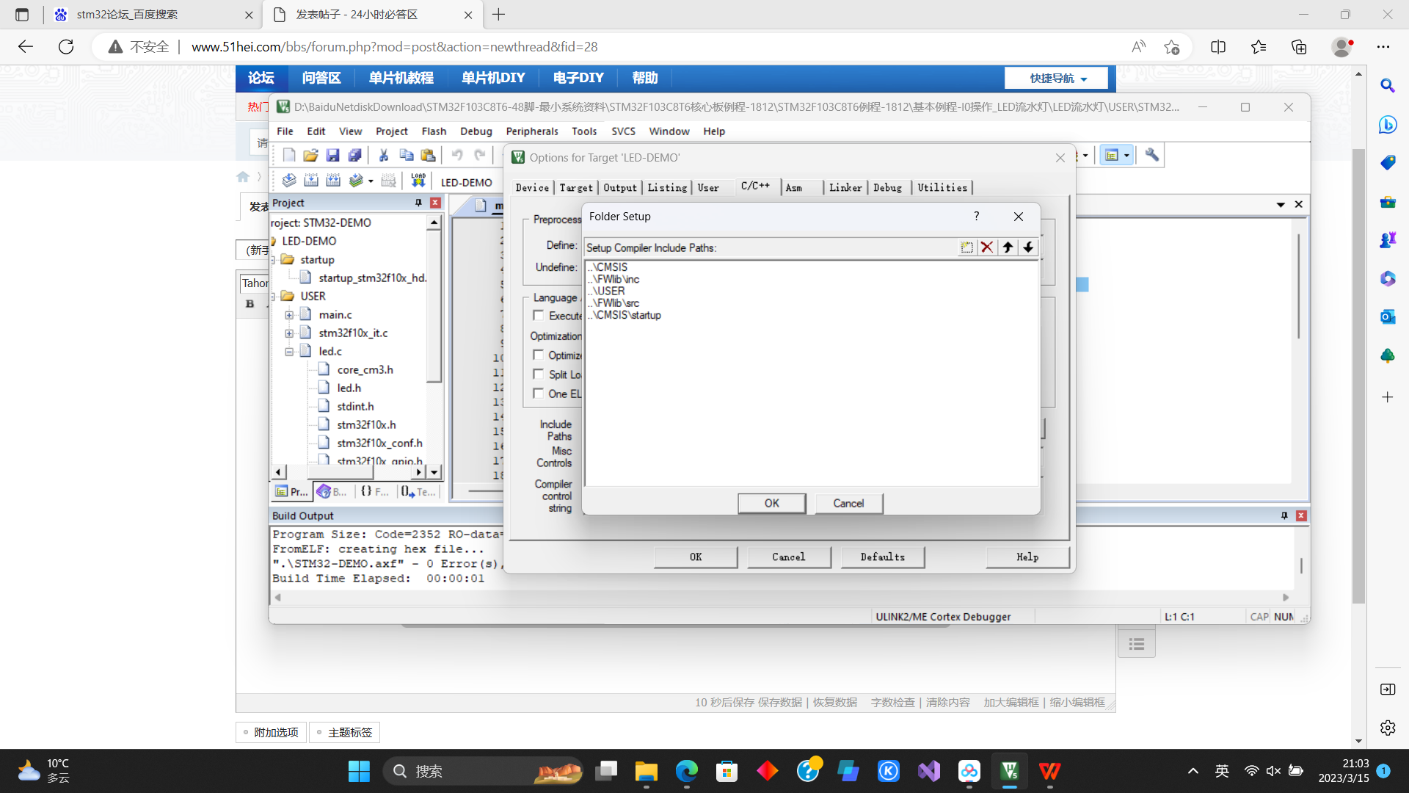Click the browser address bar URL
Viewport: 1409px width, 793px height.
coord(394,47)
